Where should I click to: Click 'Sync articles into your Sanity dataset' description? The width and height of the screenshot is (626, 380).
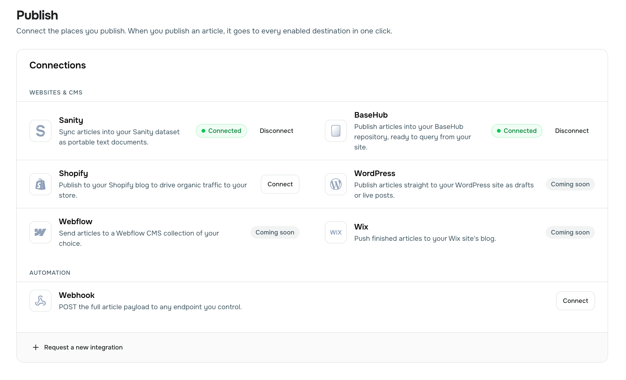point(119,137)
